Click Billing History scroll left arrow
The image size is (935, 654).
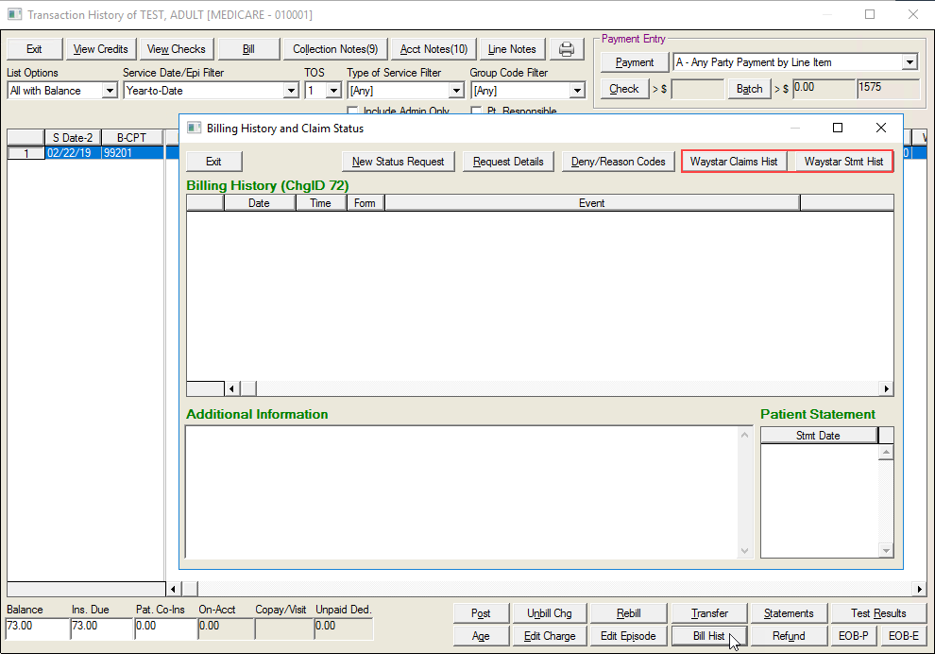232,389
